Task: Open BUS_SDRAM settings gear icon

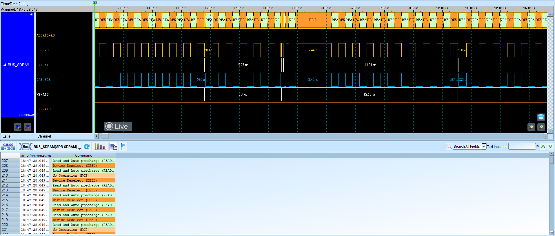Action: point(32,14)
